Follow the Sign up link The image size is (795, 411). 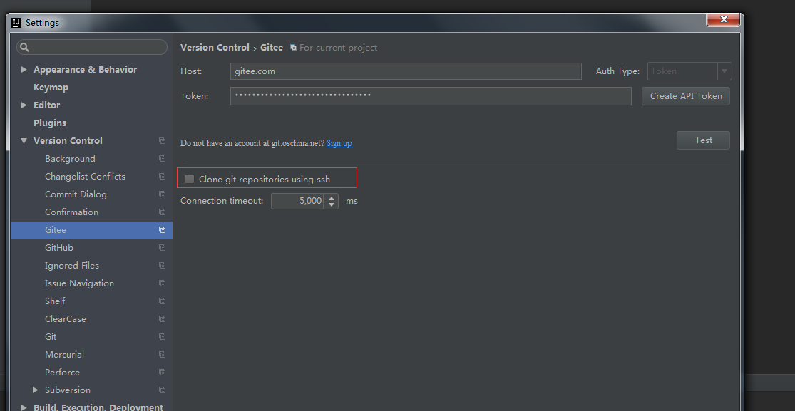click(339, 143)
